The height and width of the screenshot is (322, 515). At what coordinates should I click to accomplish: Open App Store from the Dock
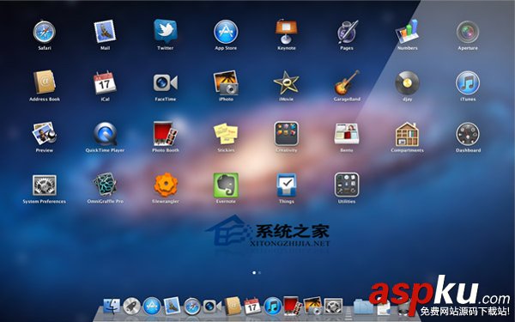coord(152,306)
